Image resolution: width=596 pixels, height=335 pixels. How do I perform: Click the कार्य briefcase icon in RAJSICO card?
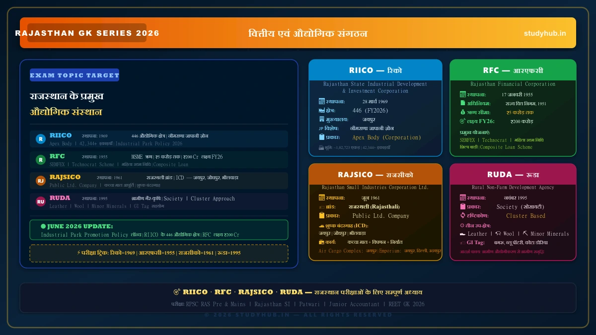321,242
